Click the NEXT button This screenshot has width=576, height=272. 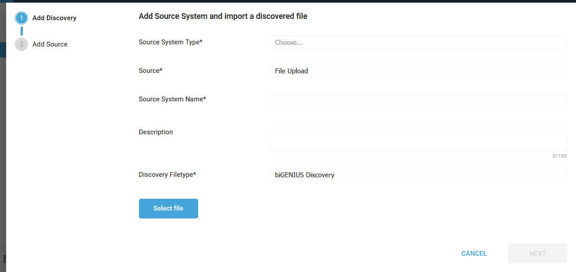(x=537, y=254)
